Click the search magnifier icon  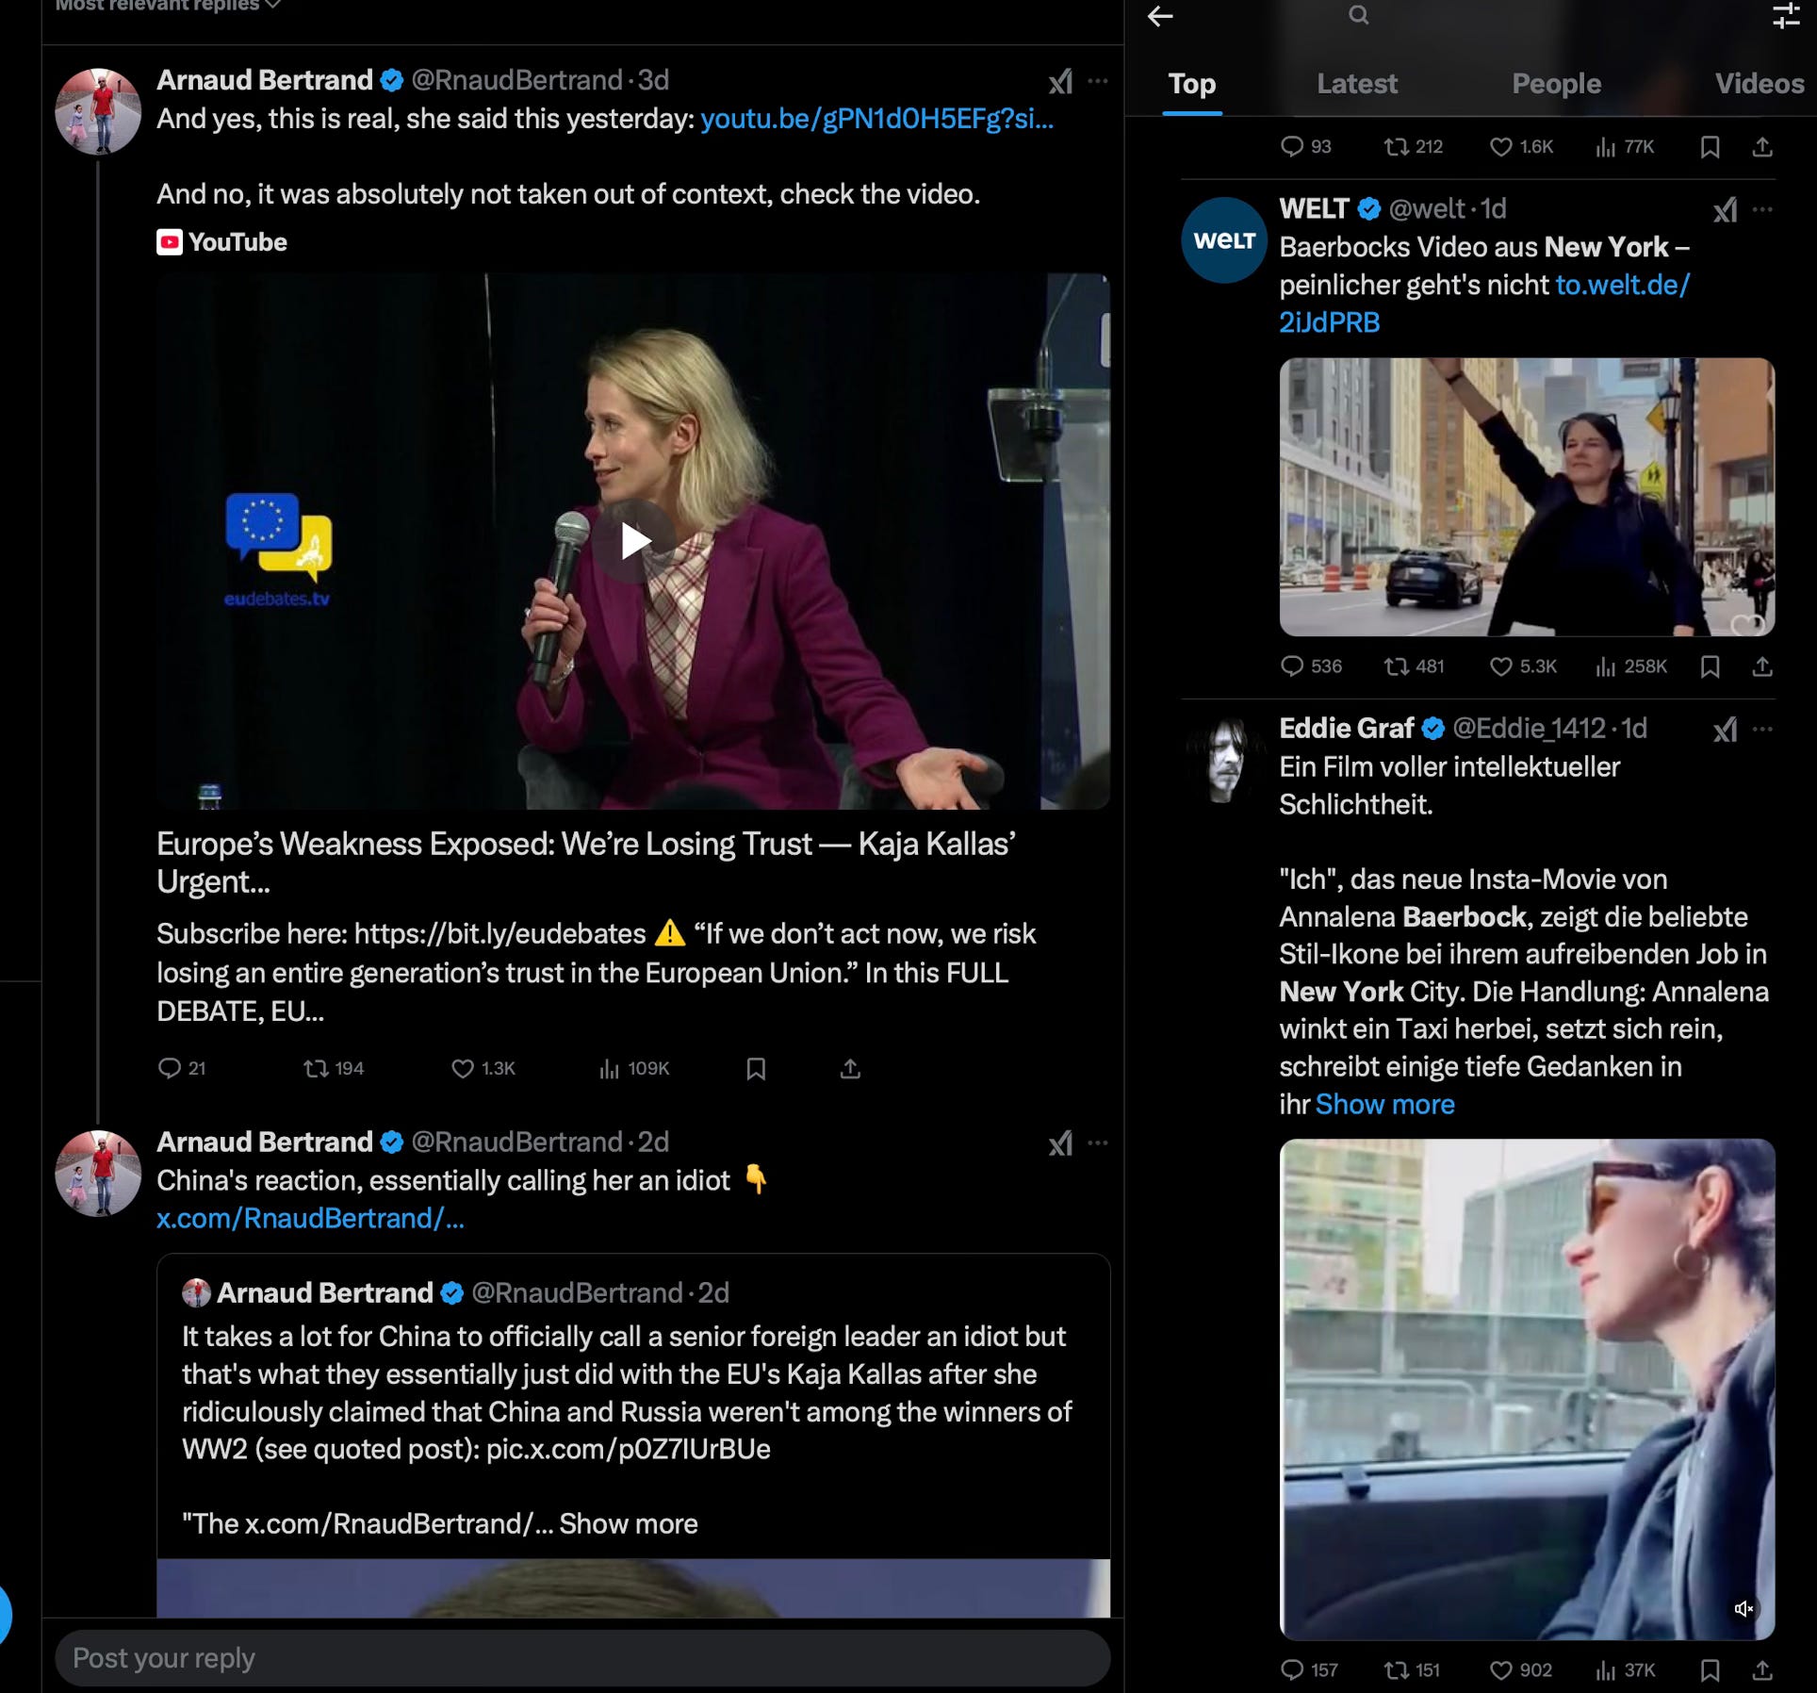1358,15
